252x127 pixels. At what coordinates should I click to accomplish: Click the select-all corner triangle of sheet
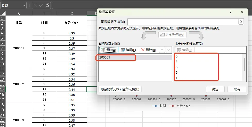pyautogui.click(x=3, y=13)
